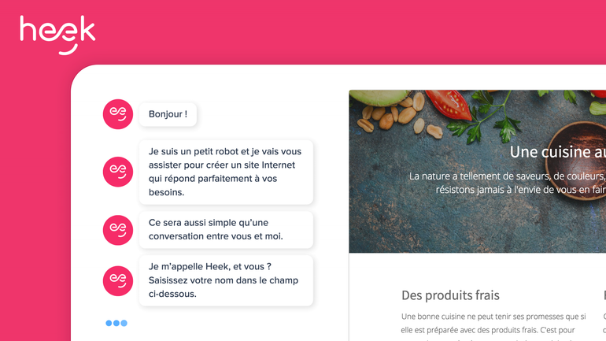Click the red tomato in the banner photo
606x341 pixels.
pos(449,104)
